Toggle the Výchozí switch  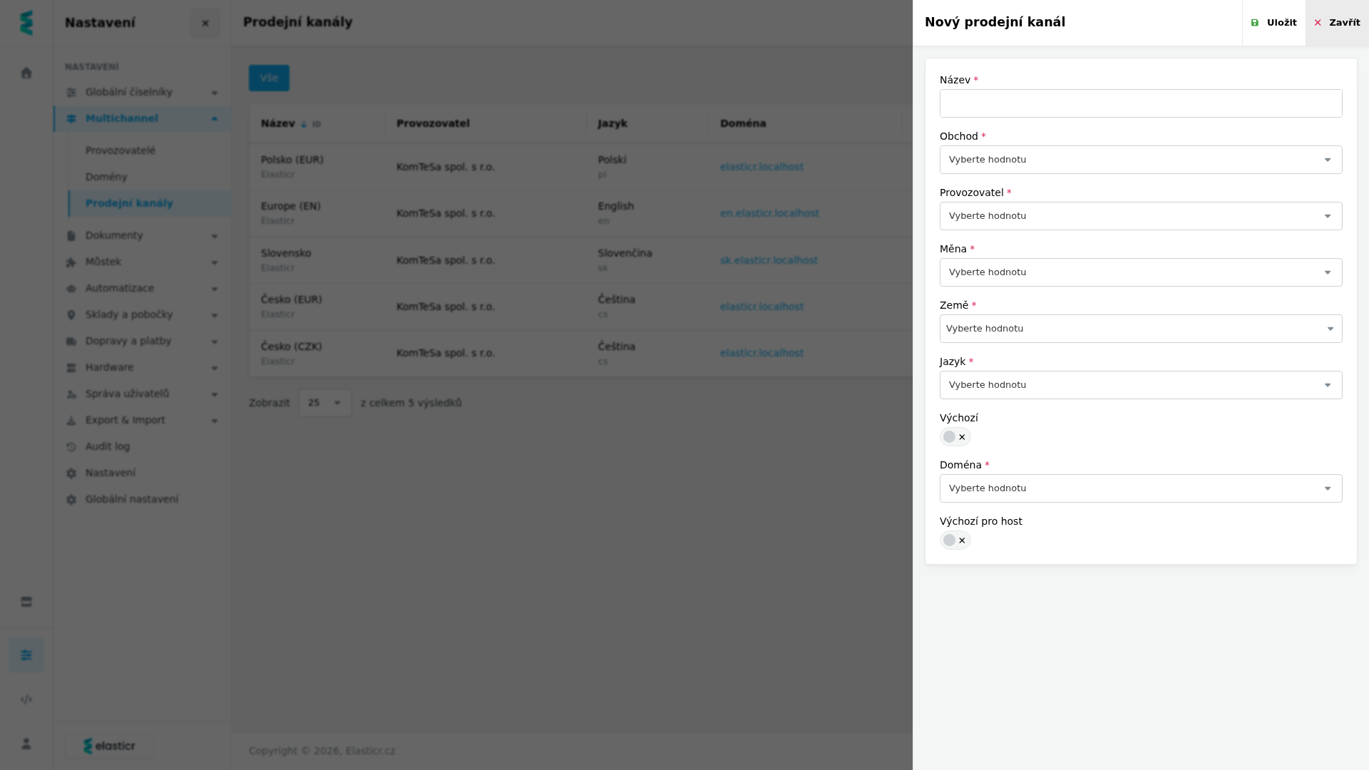click(x=955, y=437)
